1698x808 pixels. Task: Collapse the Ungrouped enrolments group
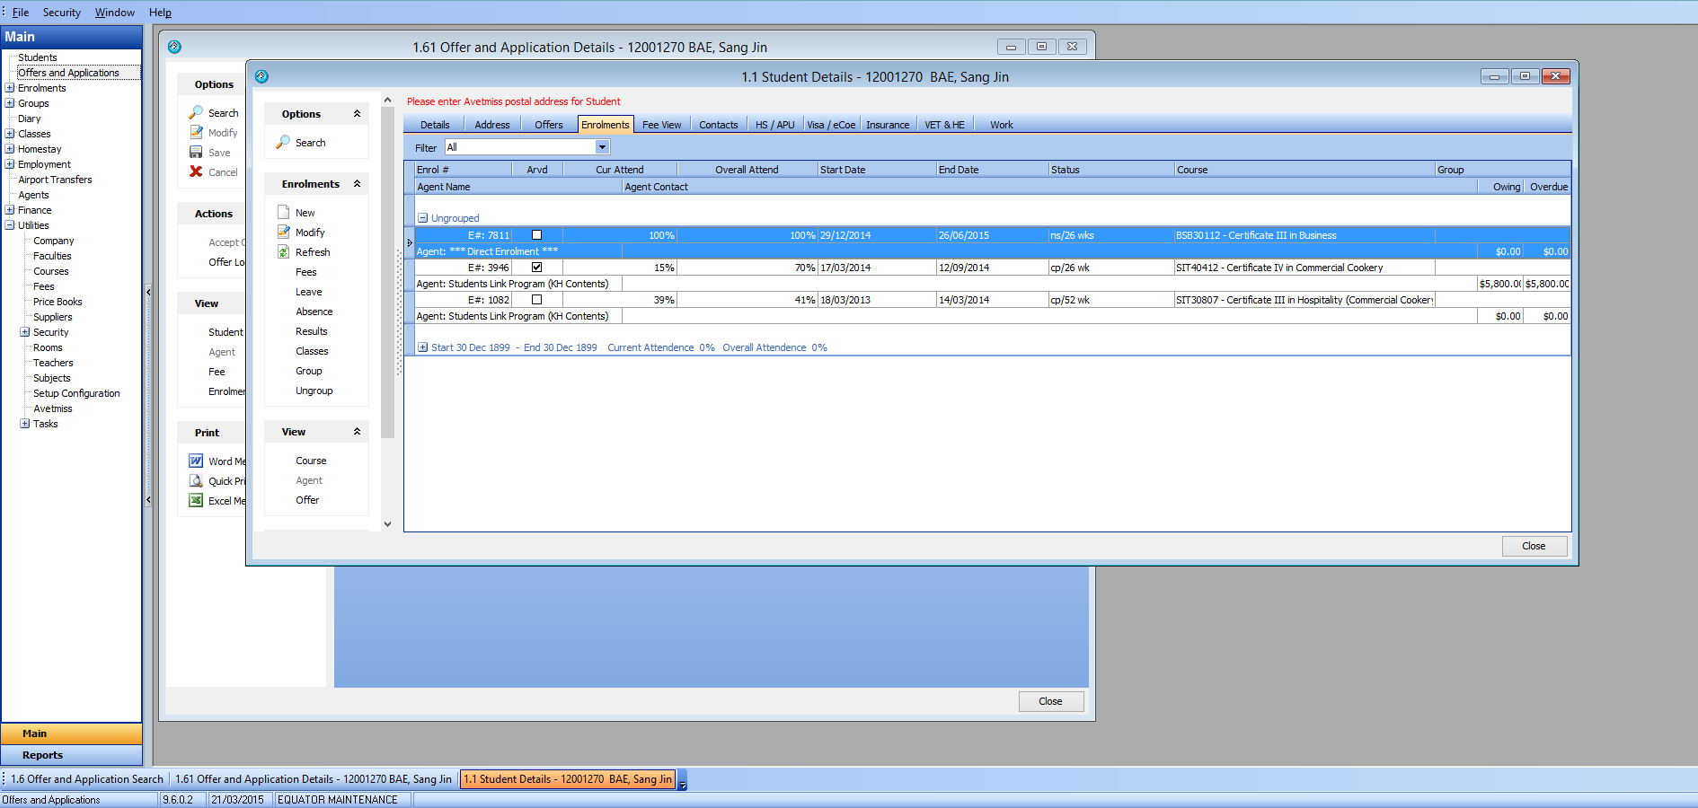click(x=422, y=218)
